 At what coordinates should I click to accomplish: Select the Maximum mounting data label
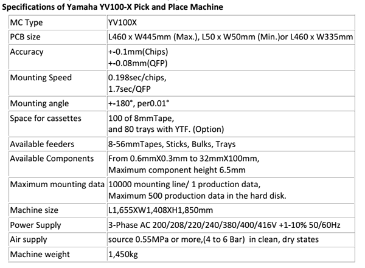coord(58,184)
